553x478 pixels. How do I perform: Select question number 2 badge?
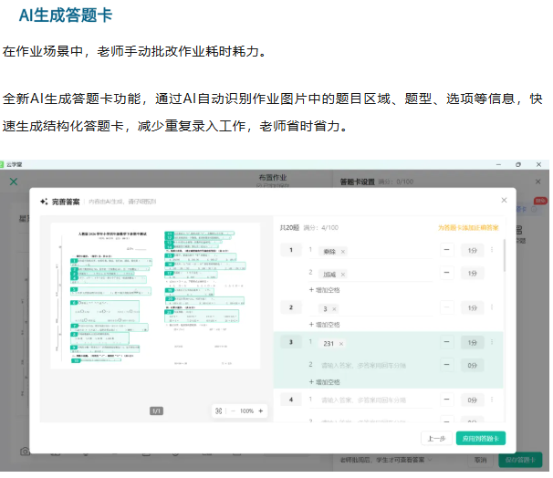pyautogui.click(x=291, y=307)
